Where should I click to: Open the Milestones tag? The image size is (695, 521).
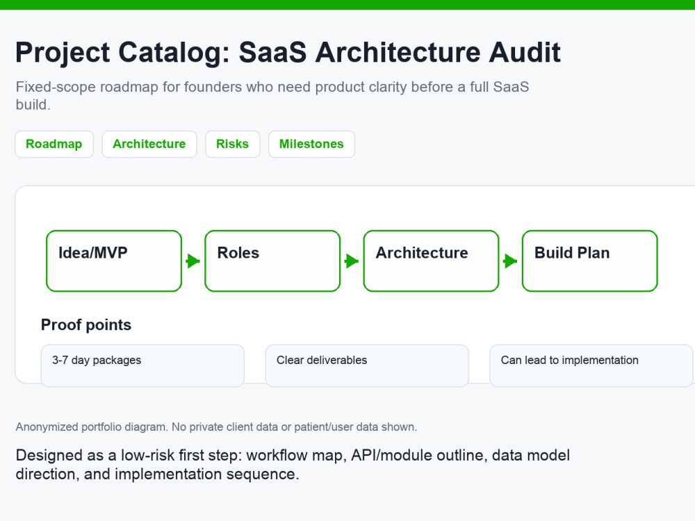(x=311, y=144)
